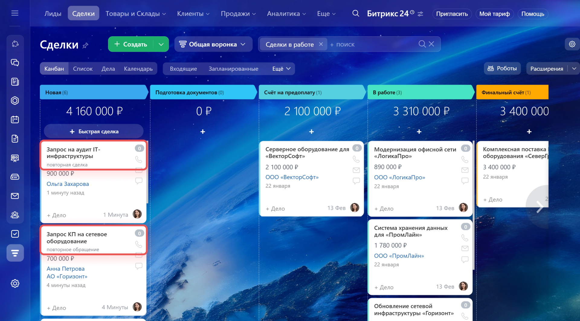Viewport: 580px width, 321px height.
Task: Click phone icon on ВекторСофт deal card
Action: (356, 159)
